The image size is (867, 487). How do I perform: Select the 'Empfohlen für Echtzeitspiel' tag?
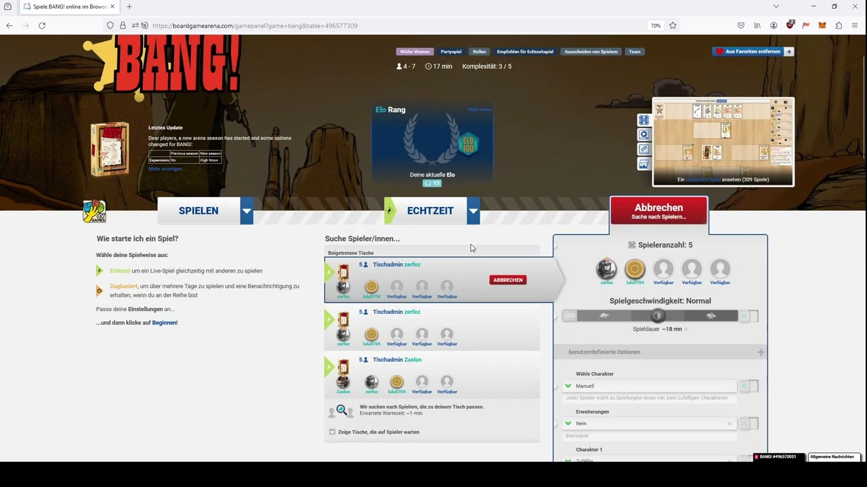[x=525, y=51]
